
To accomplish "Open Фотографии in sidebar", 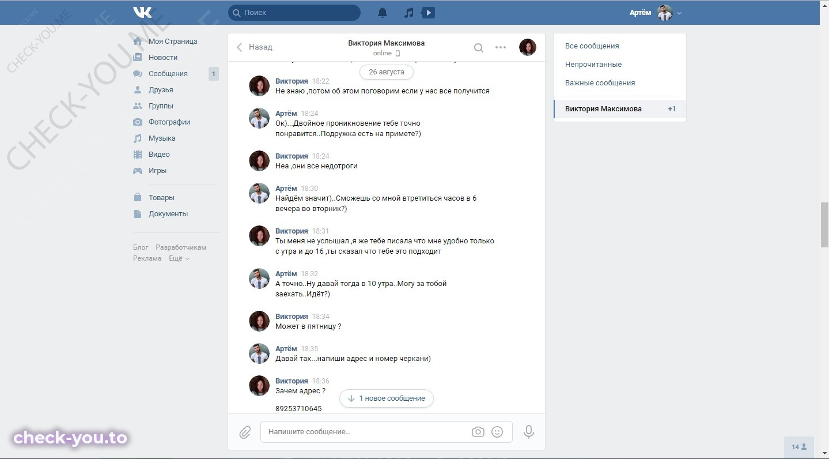I will click(x=169, y=122).
